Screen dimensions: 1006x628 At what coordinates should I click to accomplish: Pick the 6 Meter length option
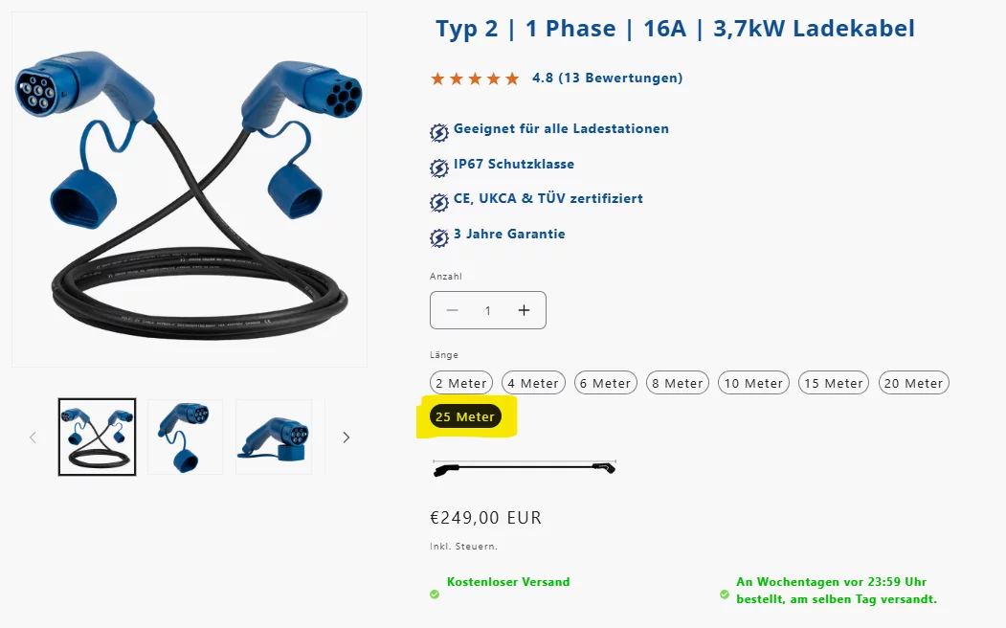(606, 383)
